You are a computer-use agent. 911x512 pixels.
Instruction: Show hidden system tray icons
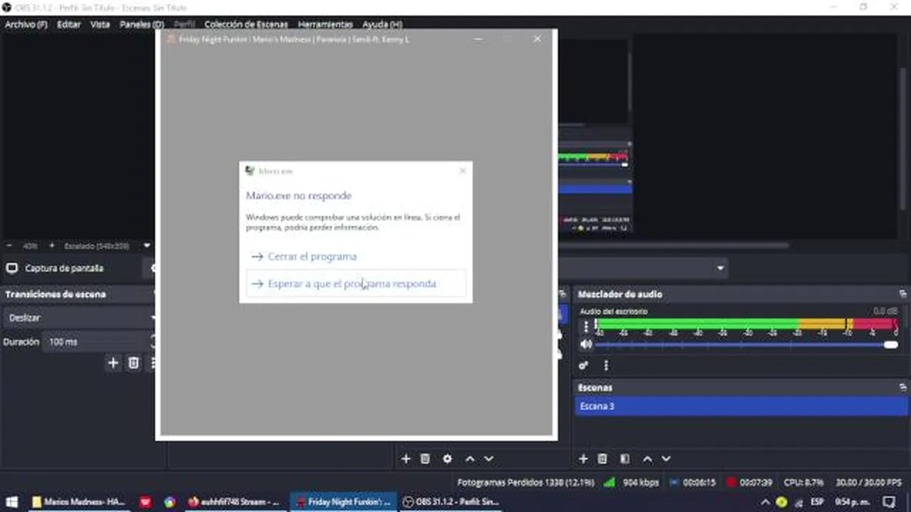766,502
